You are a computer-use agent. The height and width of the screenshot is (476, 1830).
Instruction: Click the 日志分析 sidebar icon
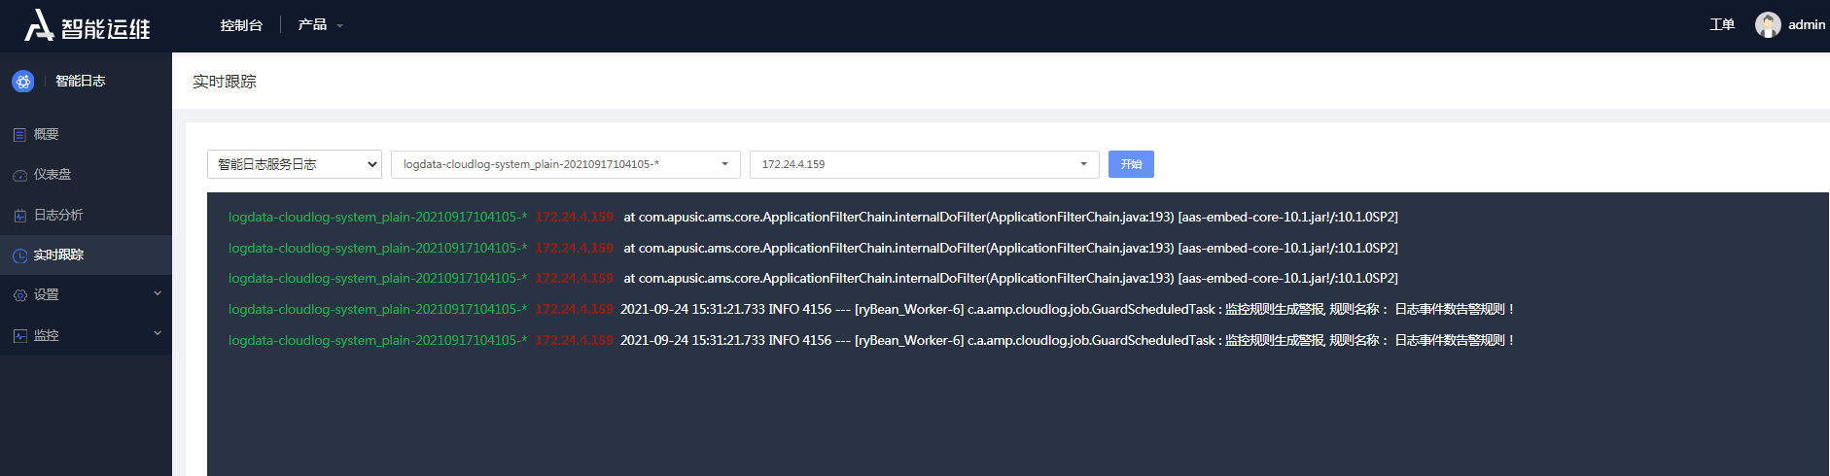coord(19,216)
